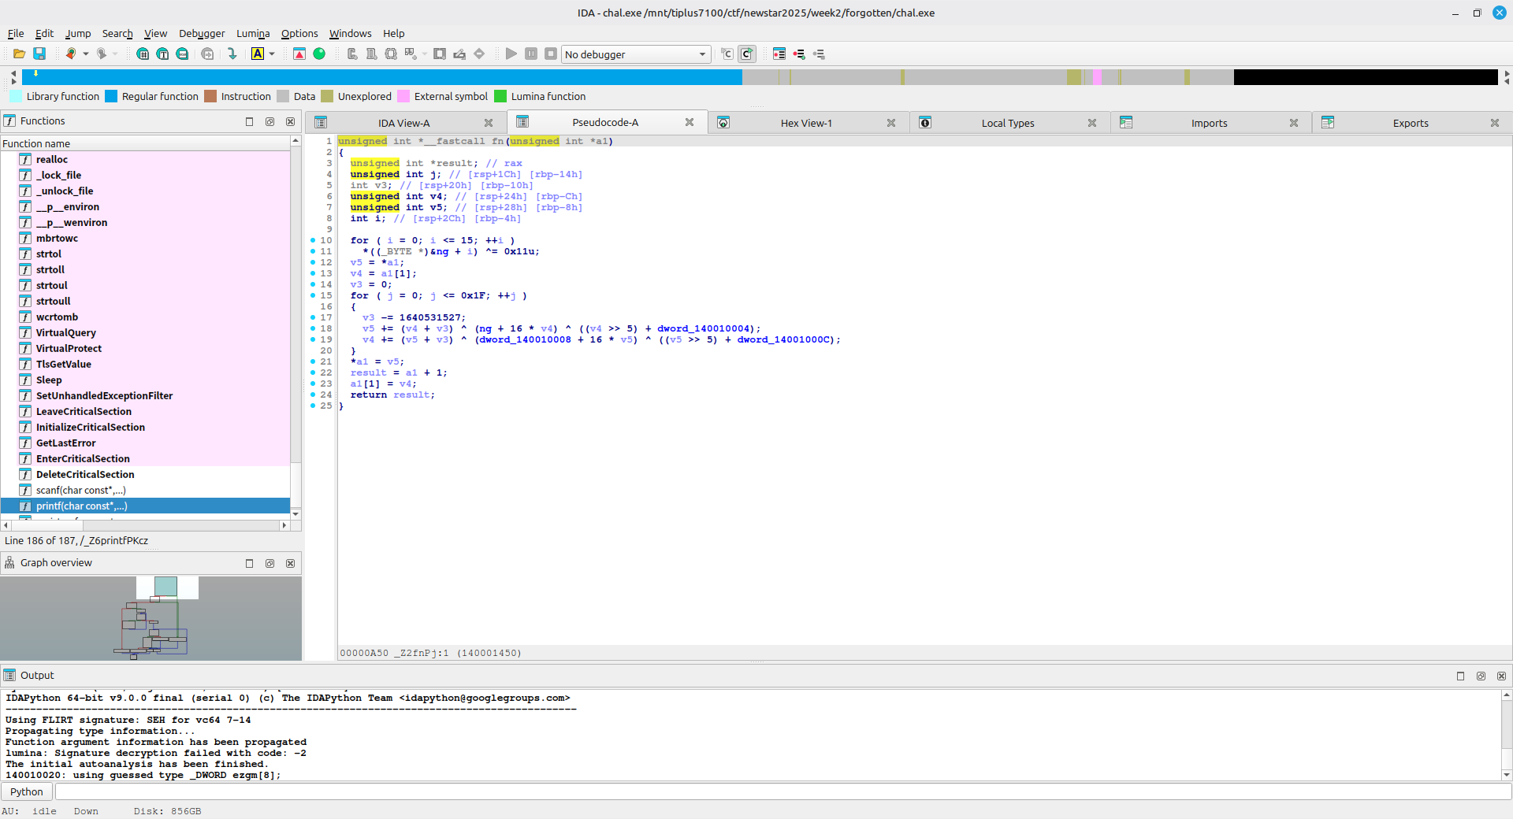
Task: Float the Graph overview panel
Action: point(270,563)
